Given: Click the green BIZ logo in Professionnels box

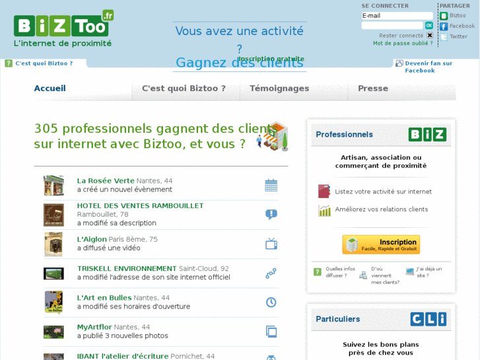Looking at the screenshot, I should [427, 135].
